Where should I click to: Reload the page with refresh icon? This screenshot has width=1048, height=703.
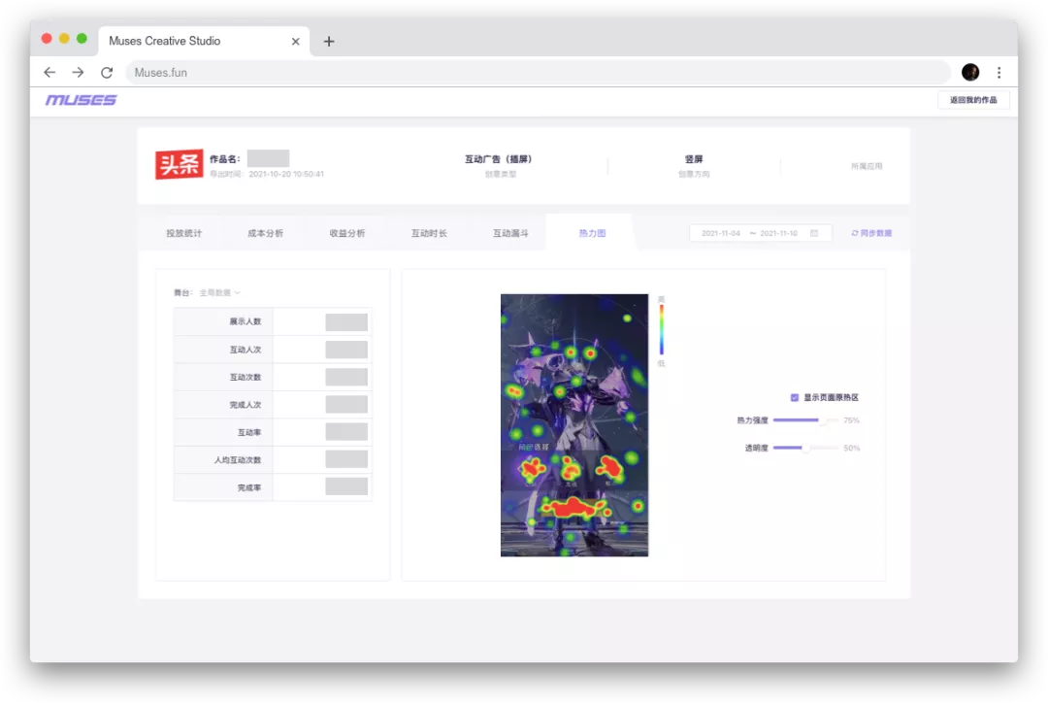point(107,73)
